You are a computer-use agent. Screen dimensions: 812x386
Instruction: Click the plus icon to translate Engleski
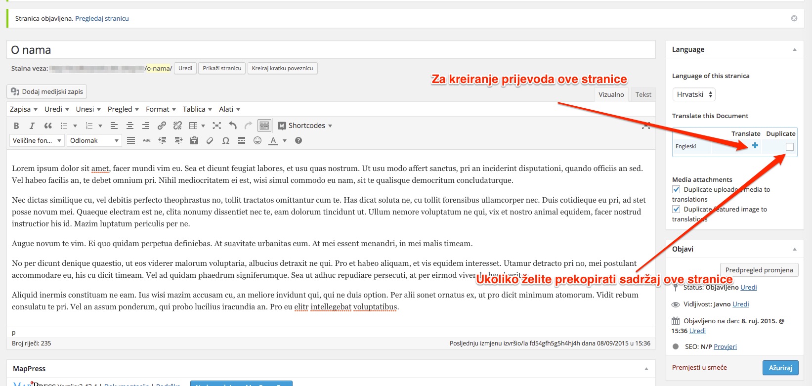point(755,145)
